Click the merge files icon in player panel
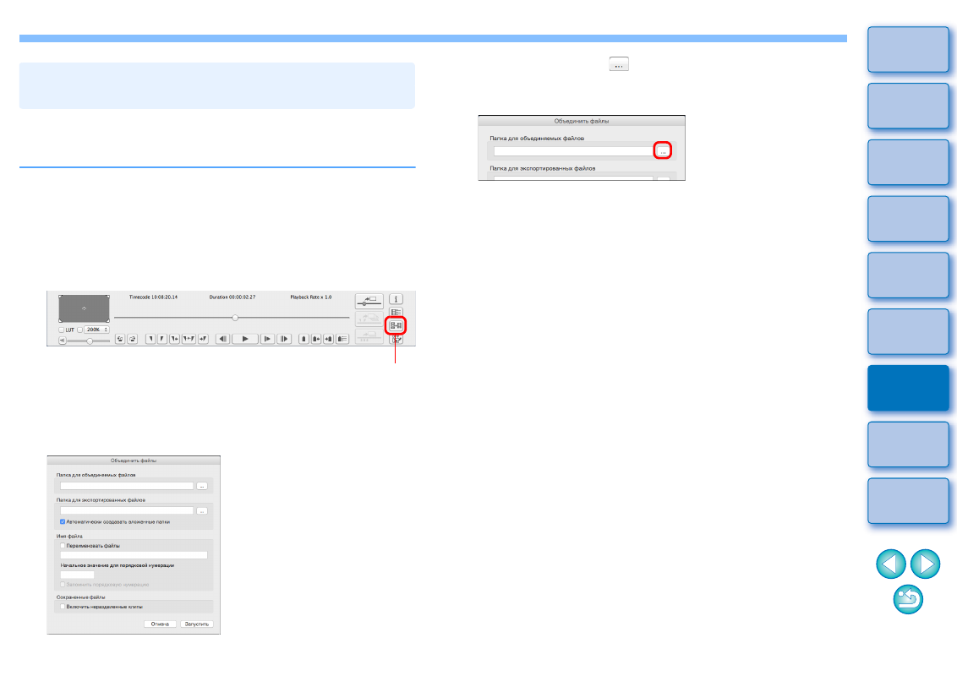Viewport: 957px width, 676px height. coord(396,326)
